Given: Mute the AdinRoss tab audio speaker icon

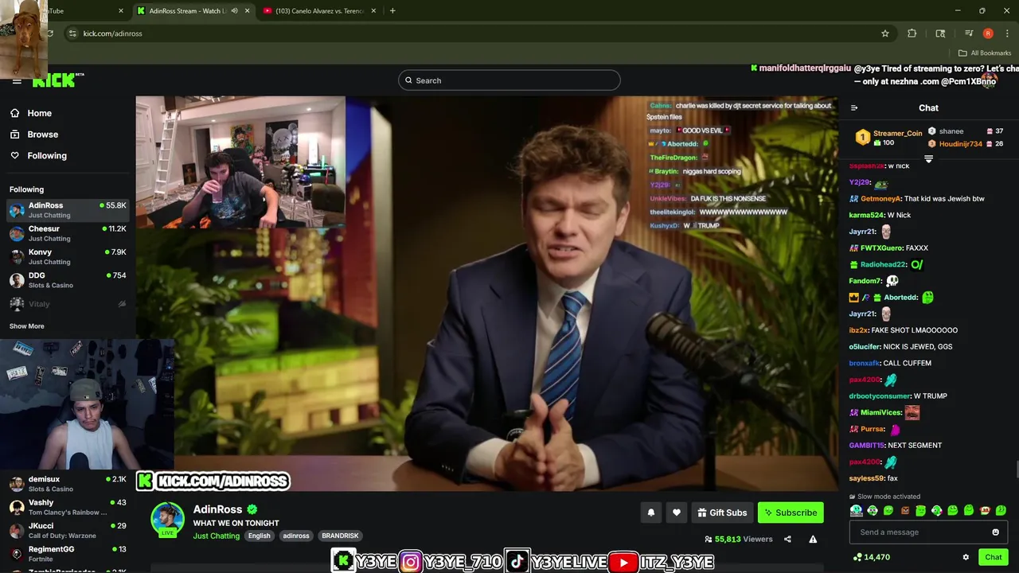Looking at the screenshot, I should [x=234, y=11].
